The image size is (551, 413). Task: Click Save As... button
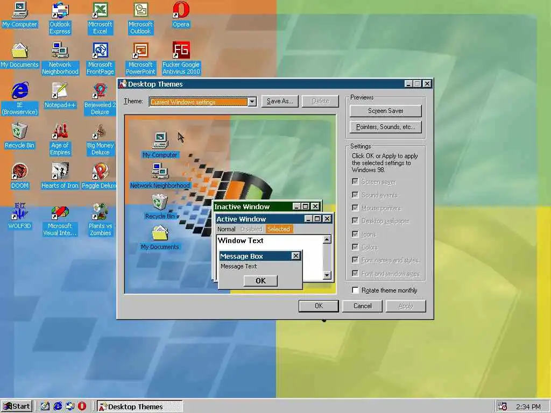280,101
